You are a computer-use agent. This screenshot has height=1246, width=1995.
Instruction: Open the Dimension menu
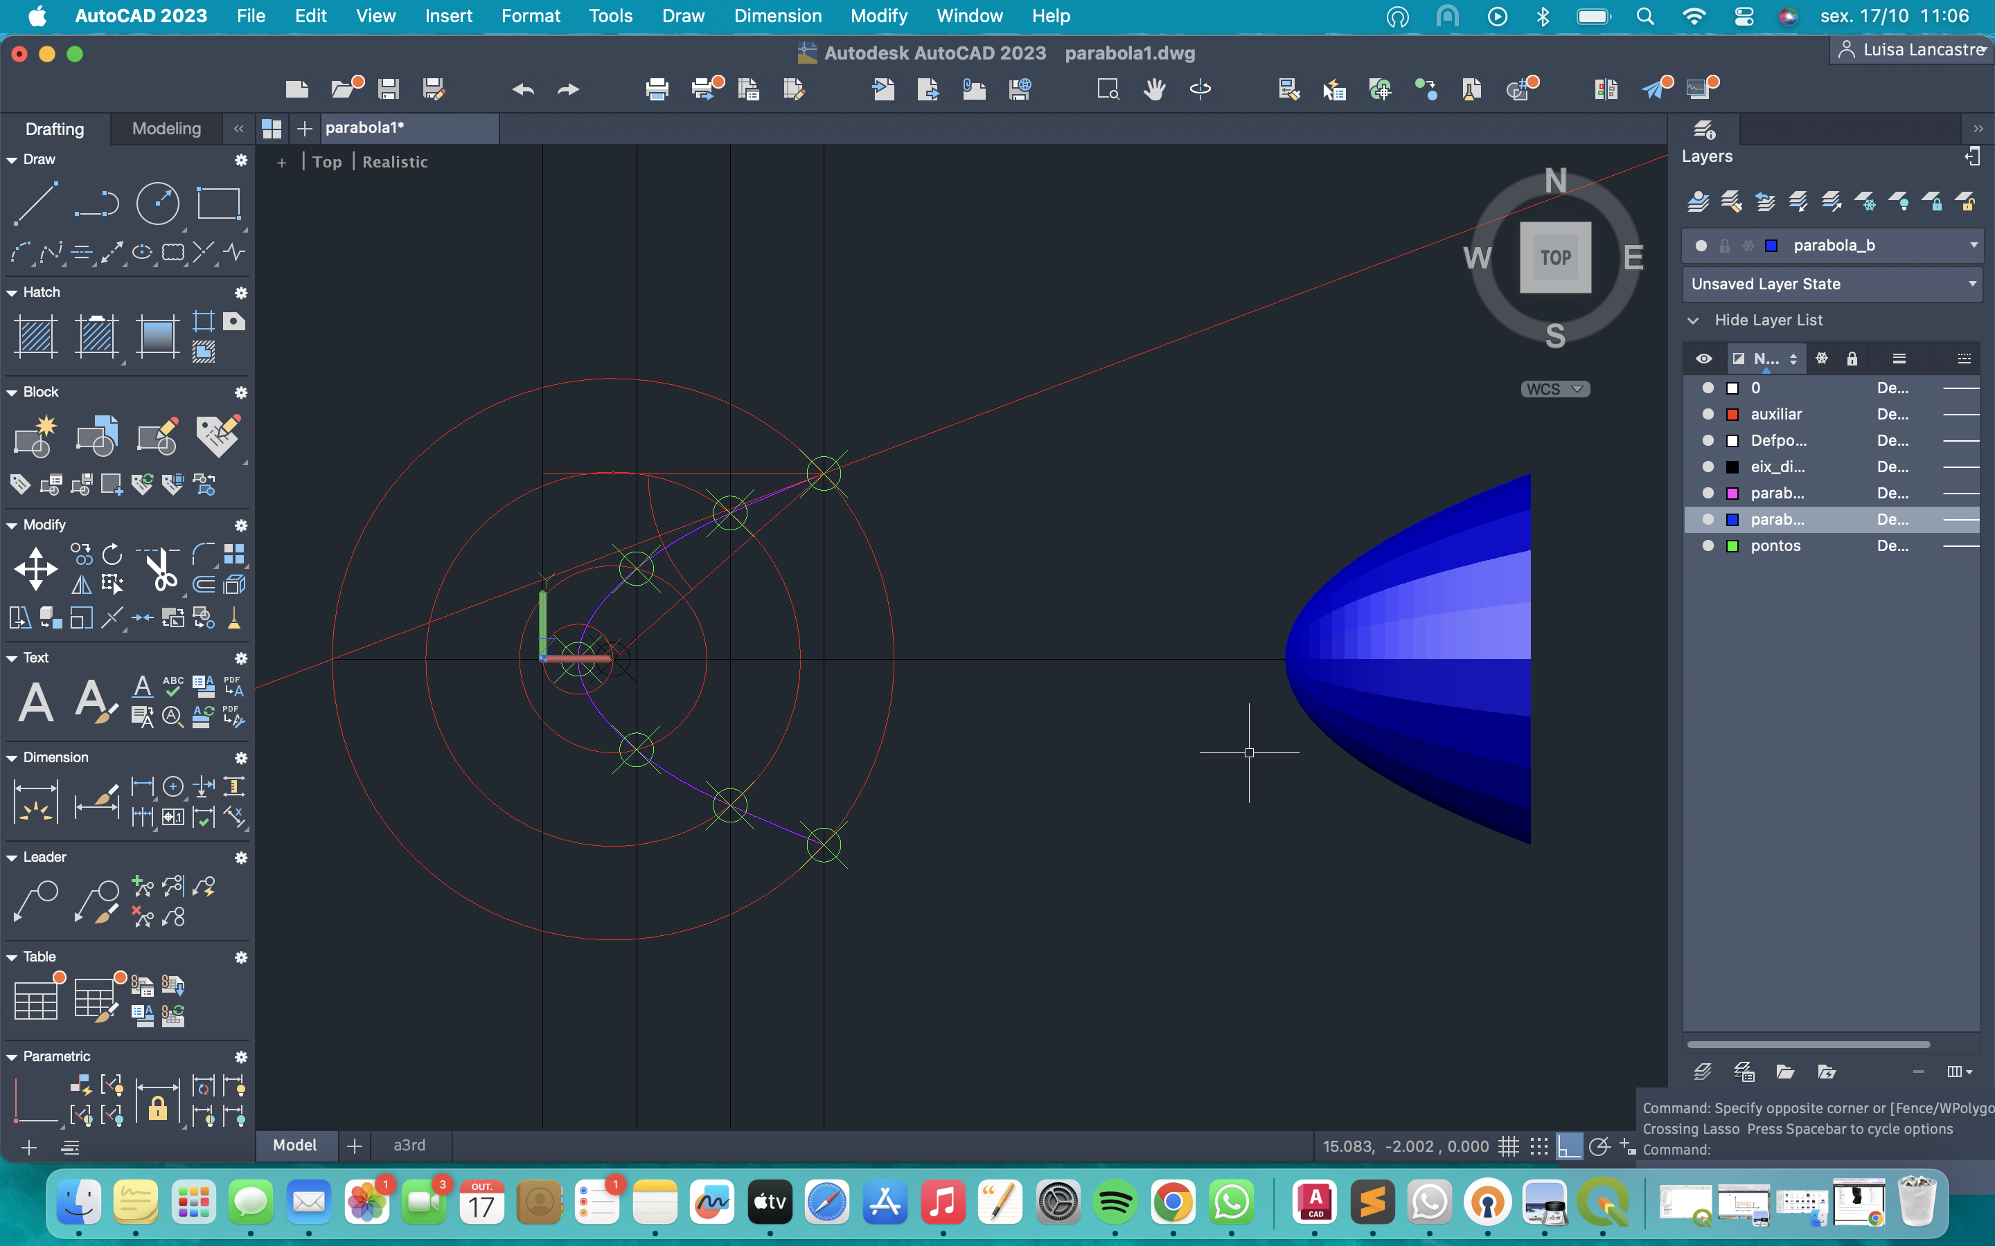777,16
